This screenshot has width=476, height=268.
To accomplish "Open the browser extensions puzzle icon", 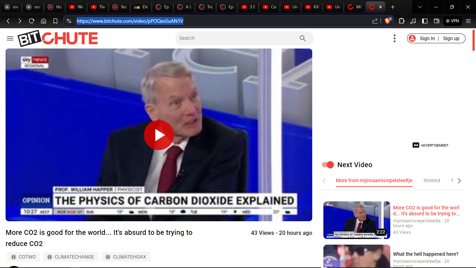I will point(401,21).
